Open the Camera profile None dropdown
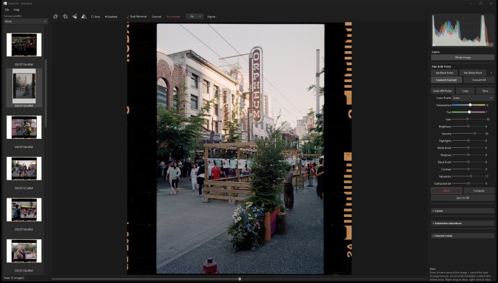The height and width of the screenshot is (283, 498). [x=25, y=21]
